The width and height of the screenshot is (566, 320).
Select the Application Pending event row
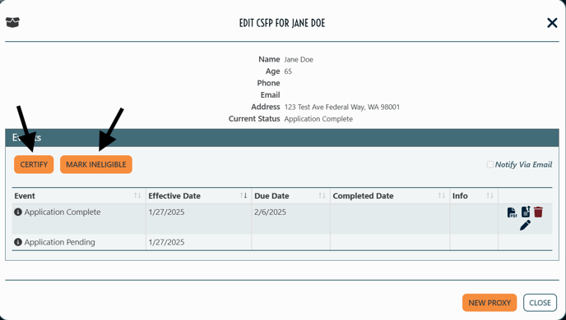[x=282, y=242]
